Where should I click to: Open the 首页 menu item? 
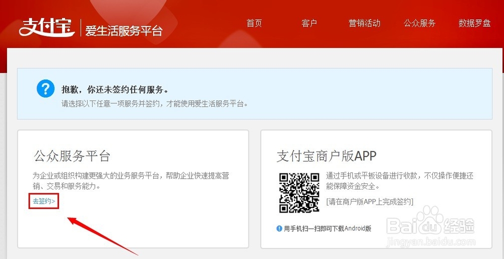254,23
